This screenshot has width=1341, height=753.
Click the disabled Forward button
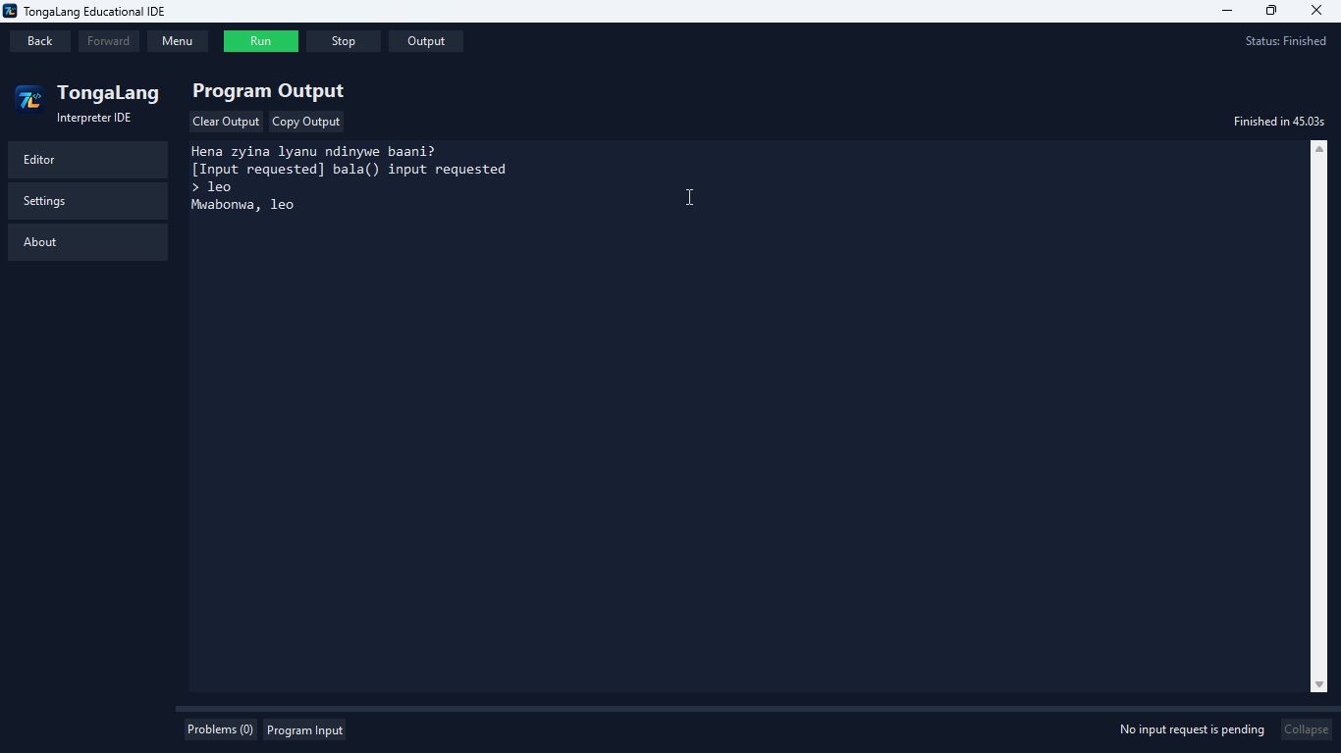pyautogui.click(x=108, y=41)
